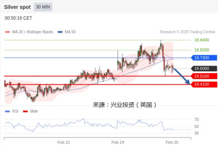Screen dimensions: 218x146
Task: Click the RSI blue legend swatch
Action: [7, 111]
